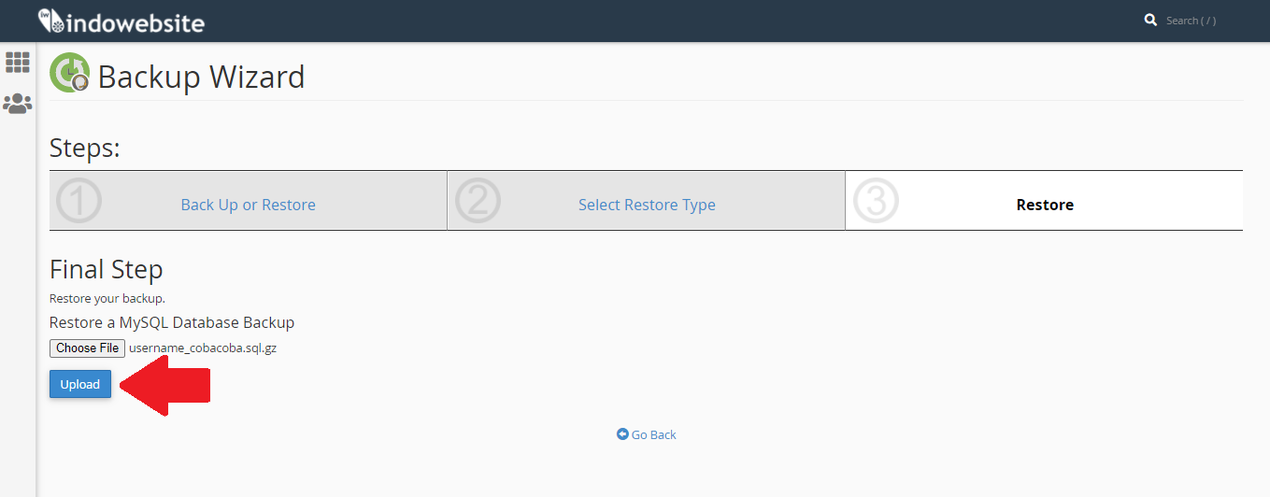Click the indowebsite logo
Image resolution: width=1270 pixels, height=497 pixels.
(121, 21)
